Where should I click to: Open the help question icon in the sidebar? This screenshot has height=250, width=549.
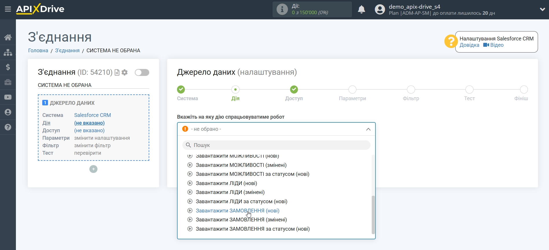(8, 127)
